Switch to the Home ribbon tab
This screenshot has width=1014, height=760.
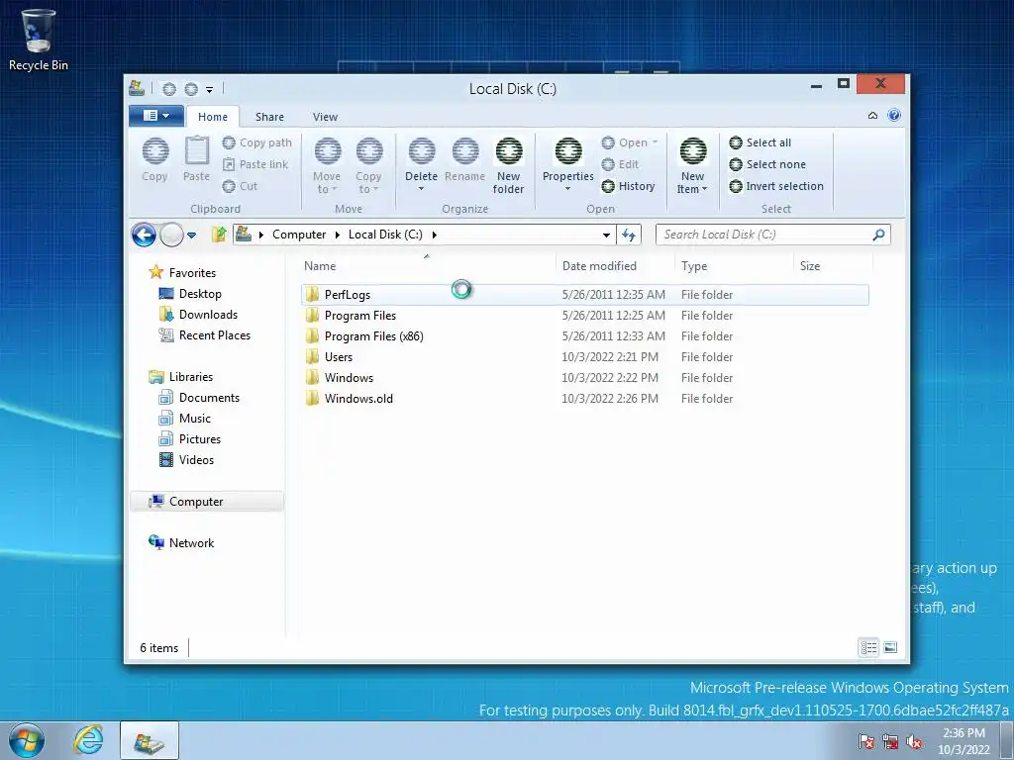pos(213,117)
